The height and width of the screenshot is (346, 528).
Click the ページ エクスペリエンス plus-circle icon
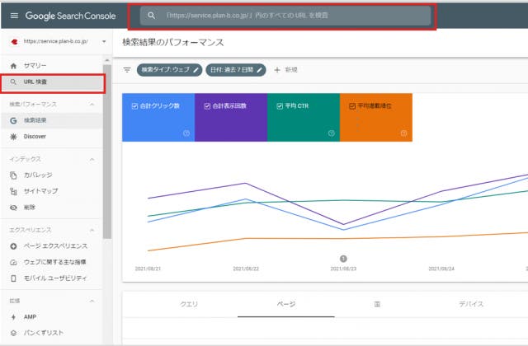coord(13,246)
